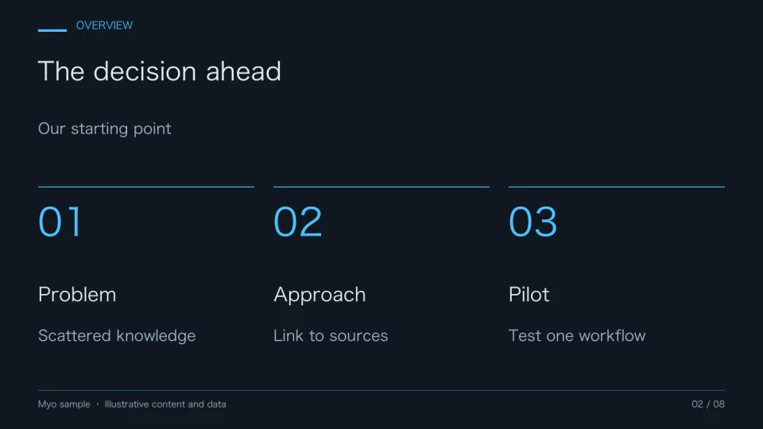Click the Problem heading

pos(77,294)
